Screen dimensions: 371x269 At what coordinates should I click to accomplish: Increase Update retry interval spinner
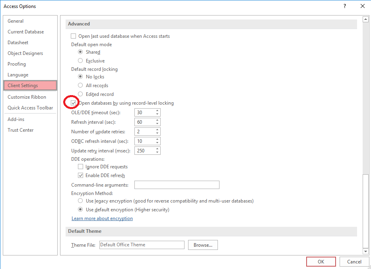[x=157, y=149]
